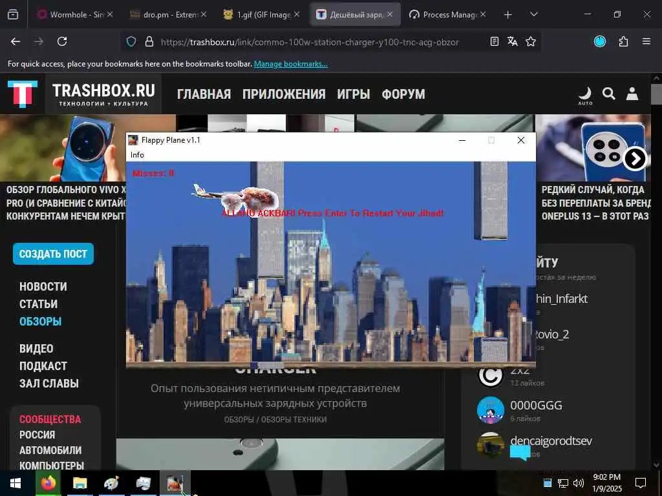
Task: Open ПРИЛОЖЕНИЯ in site navigation
Action: point(284,94)
